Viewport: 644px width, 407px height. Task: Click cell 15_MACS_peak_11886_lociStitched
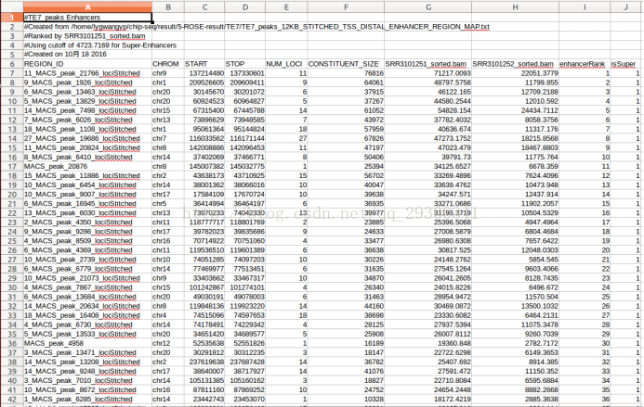(87, 175)
